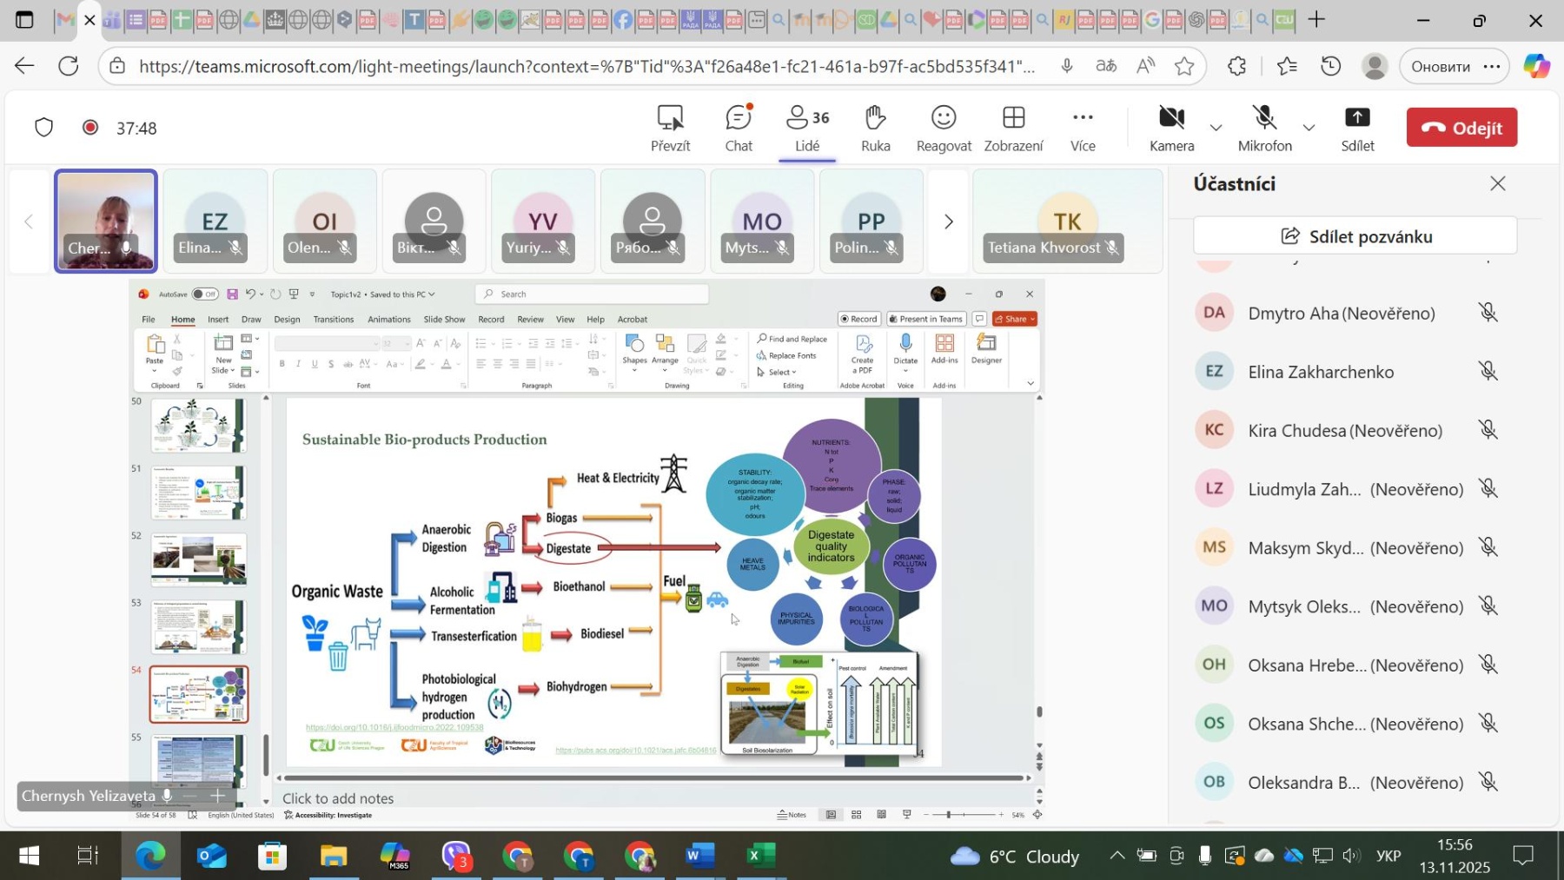Open the Reagovat reactions menu
Image resolution: width=1564 pixels, height=880 pixels.
[x=944, y=128]
